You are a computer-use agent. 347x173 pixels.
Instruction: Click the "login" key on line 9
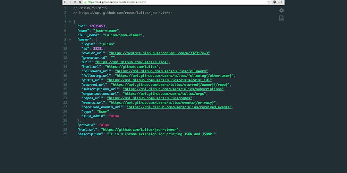point(88,44)
